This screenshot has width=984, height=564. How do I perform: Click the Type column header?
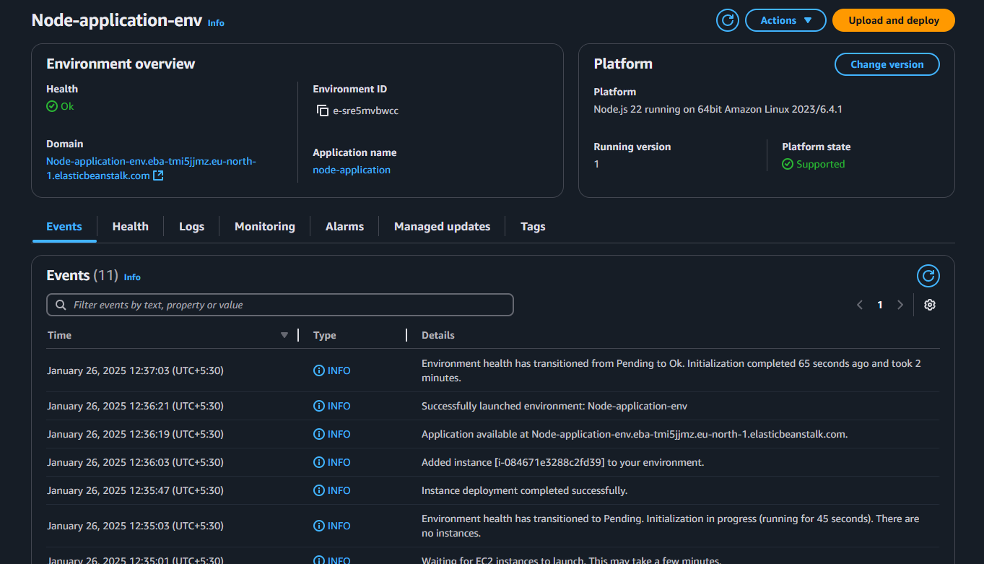(325, 335)
